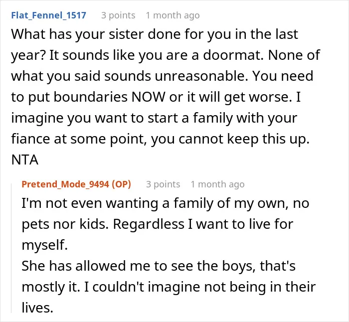The width and height of the screenshot is (349, 322).
Task: Click the line "I'm not even wanting a family"
Action: (x=166, y=203)
